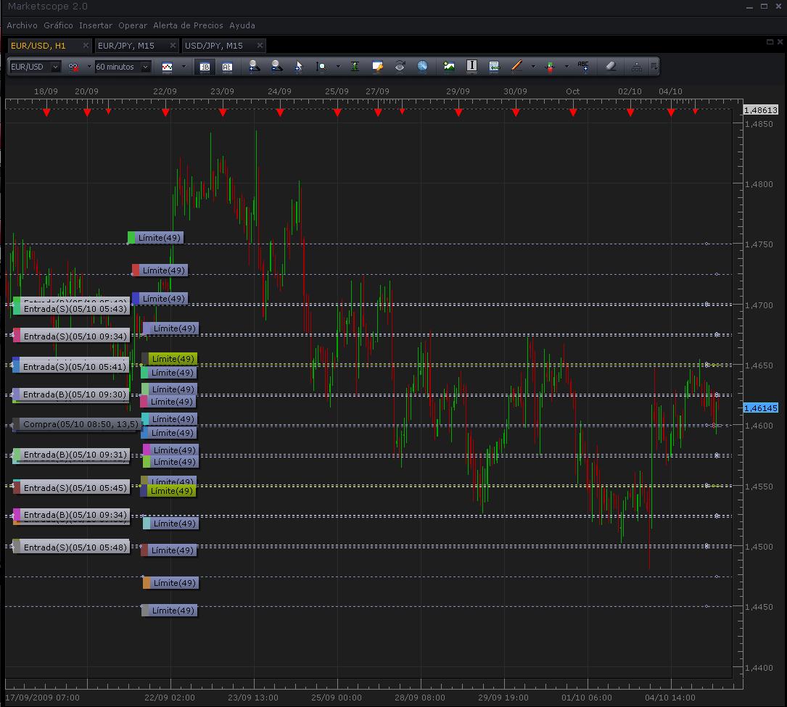Screen dimensions: 787x707
Task: Toggle the B bid price display button
Action: click(205, 66)
